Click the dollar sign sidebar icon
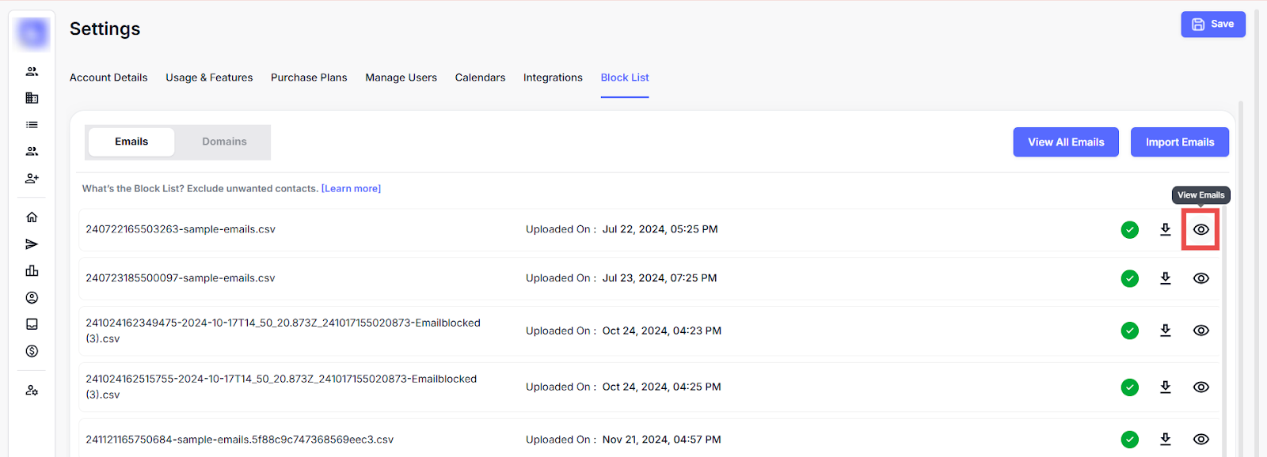The height and width of the screenshot is (457, 1267). click(32, 351)
